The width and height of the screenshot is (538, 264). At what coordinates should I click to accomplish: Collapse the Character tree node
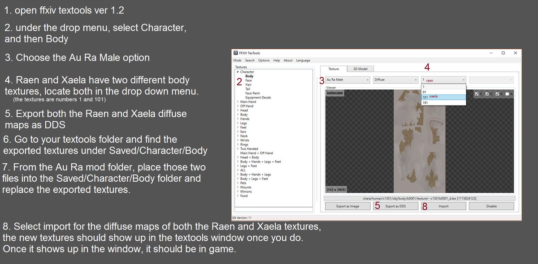[238, 72]
